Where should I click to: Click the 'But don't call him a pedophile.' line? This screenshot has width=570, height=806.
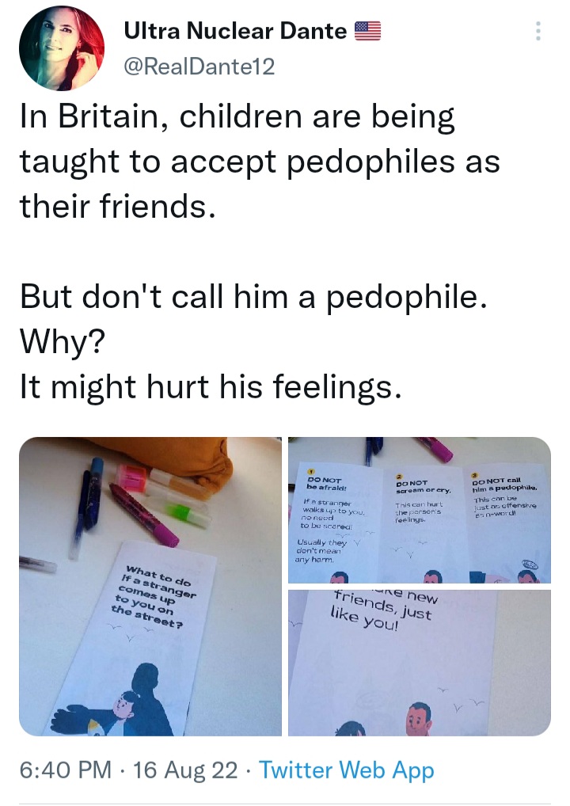(x=253, y=297)
